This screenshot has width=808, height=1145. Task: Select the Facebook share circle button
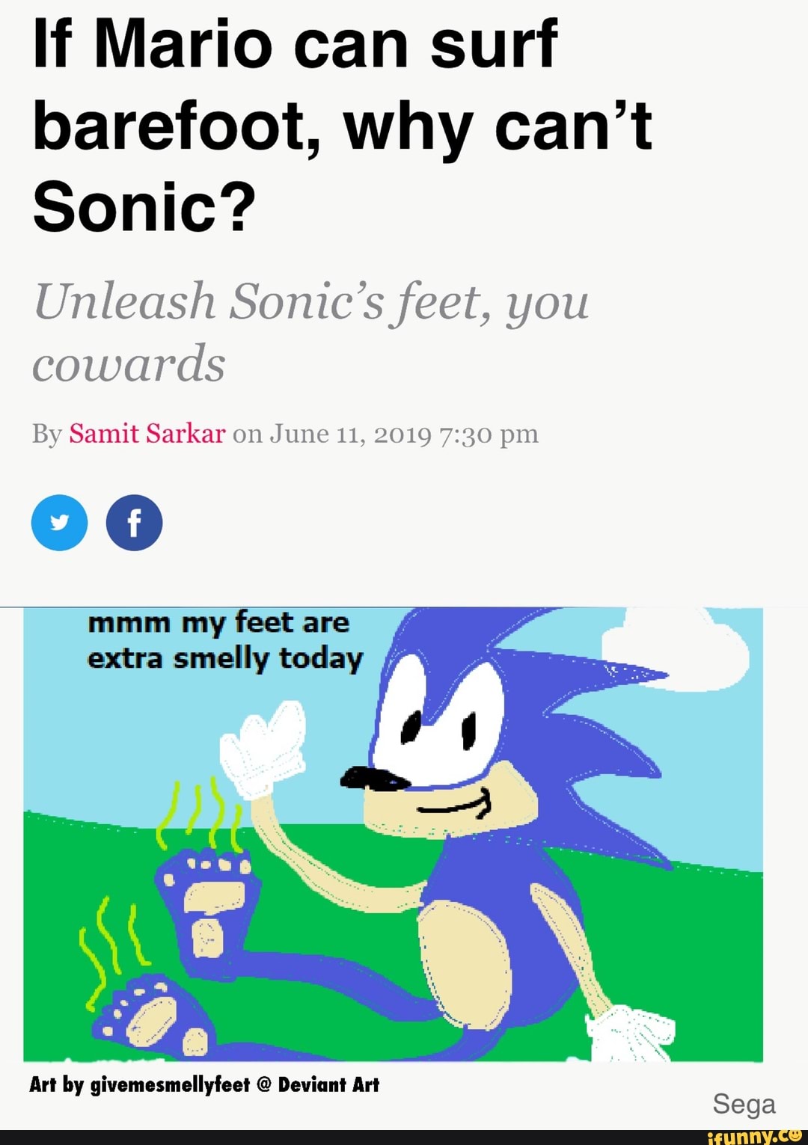[x=135, y=522]
